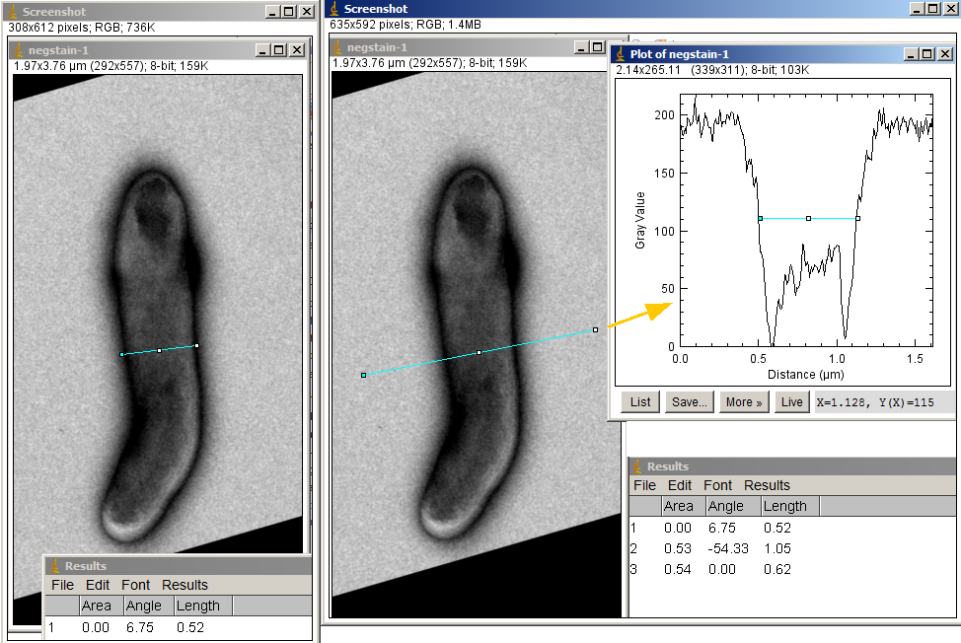Click Angle column header in left Results table

point(145,606)
